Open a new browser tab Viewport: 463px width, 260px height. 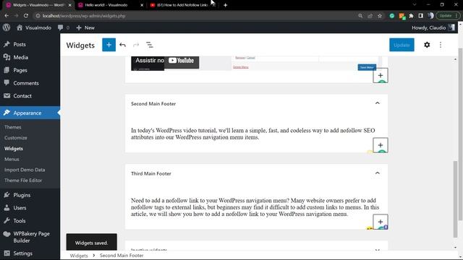point(225,5)
